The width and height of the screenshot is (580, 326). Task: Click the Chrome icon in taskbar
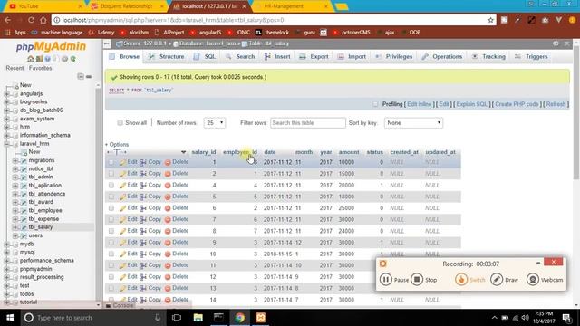pyautogui.click(x=239, y=318)
